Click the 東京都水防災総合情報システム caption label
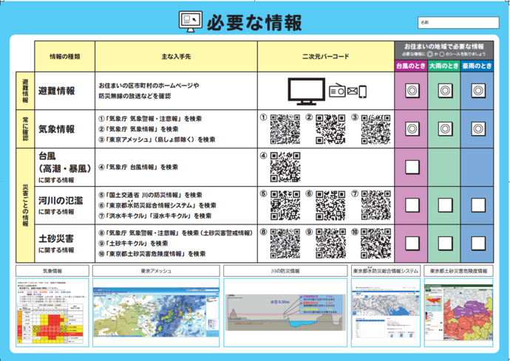The image size is (510, 361). [385, 271]
